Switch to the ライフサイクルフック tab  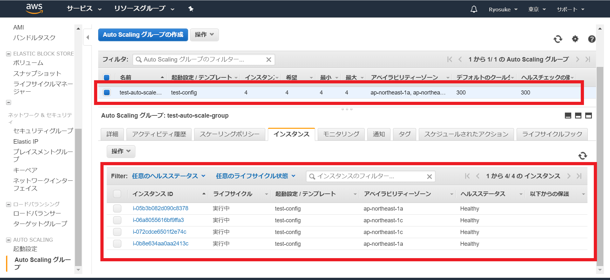point(552,134)
